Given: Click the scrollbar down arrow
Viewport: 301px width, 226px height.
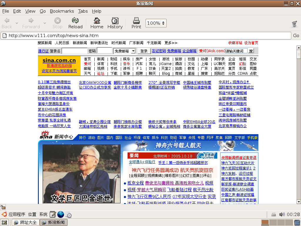Looking at the screenshot, I should [x=299, y=202].
